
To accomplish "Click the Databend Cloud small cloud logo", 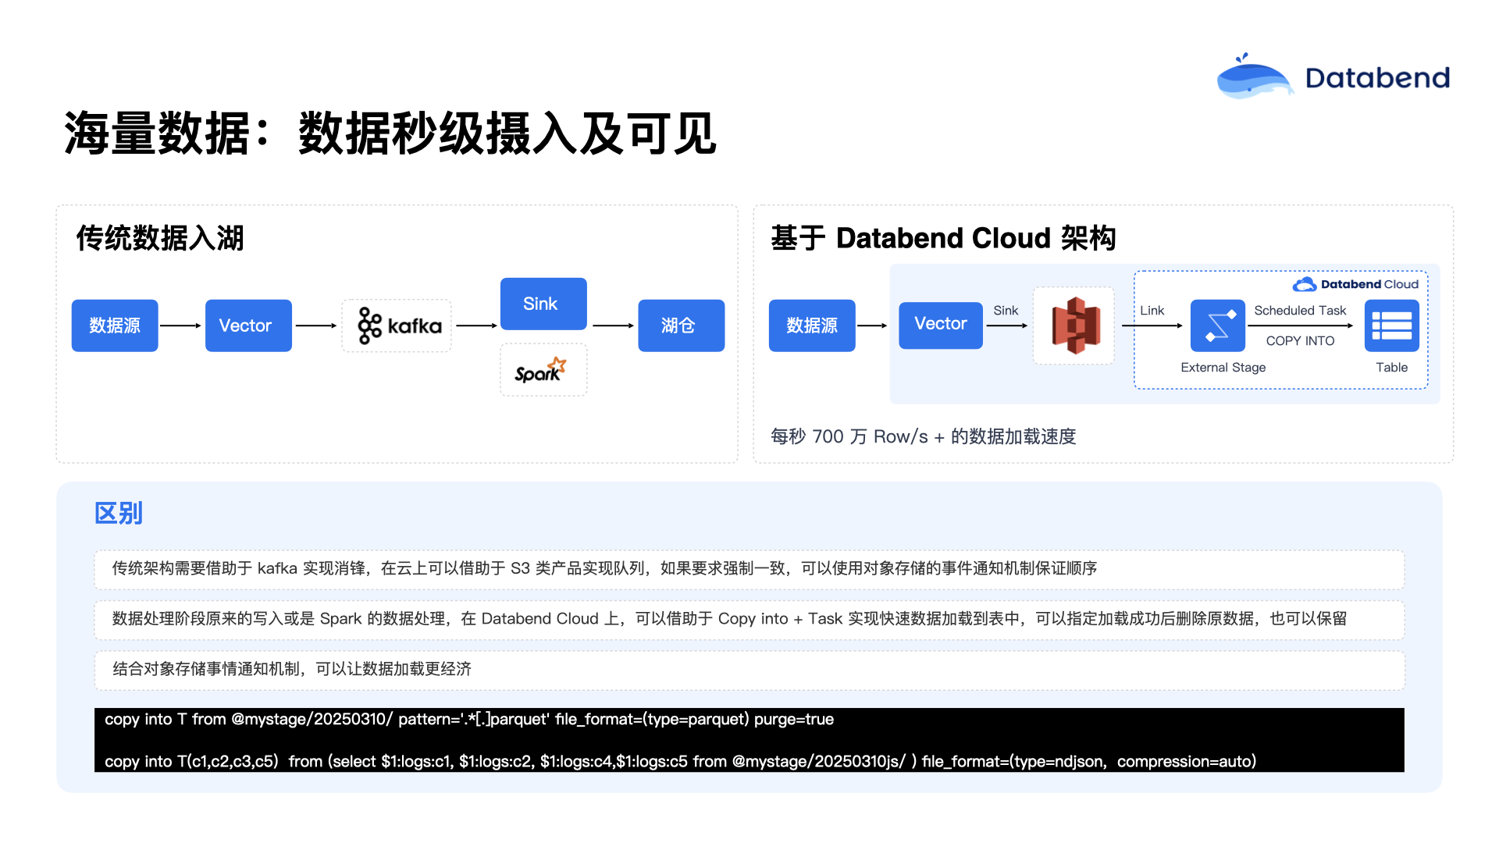I will coord(1305,284).
